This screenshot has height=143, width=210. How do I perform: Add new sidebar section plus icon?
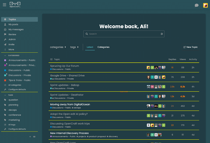tap(30, 137)
